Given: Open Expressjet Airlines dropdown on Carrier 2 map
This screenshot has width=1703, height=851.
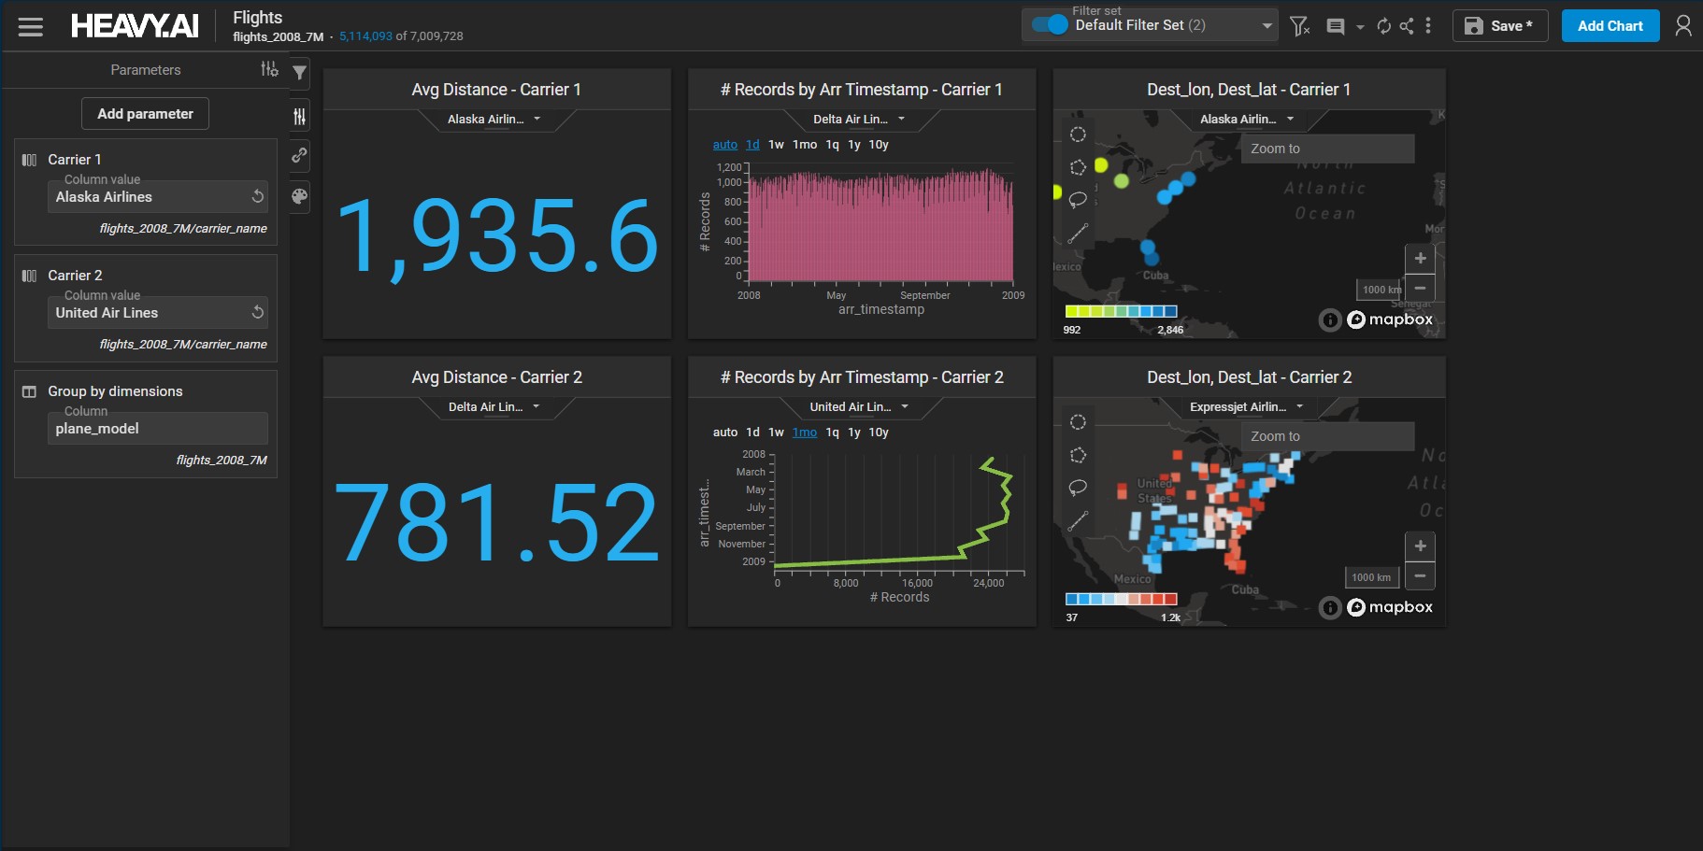Looking at the screenshot, I should [x=1246, y=407].
